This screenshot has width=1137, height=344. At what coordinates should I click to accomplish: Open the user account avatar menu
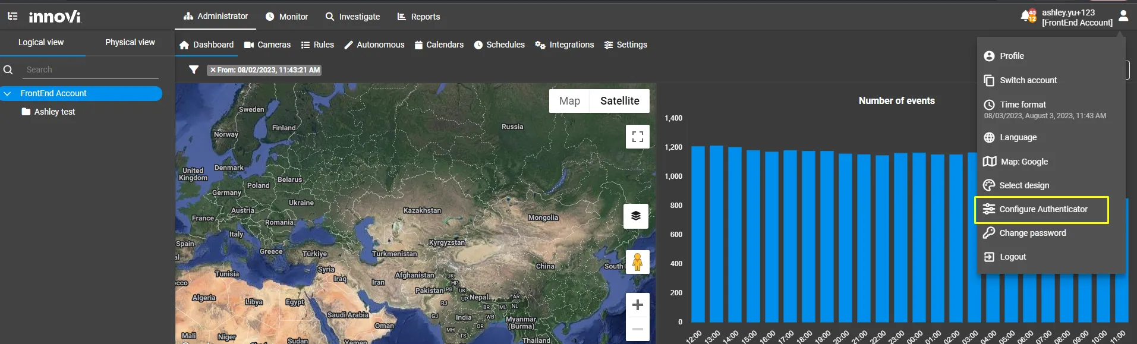point(1123,16)
